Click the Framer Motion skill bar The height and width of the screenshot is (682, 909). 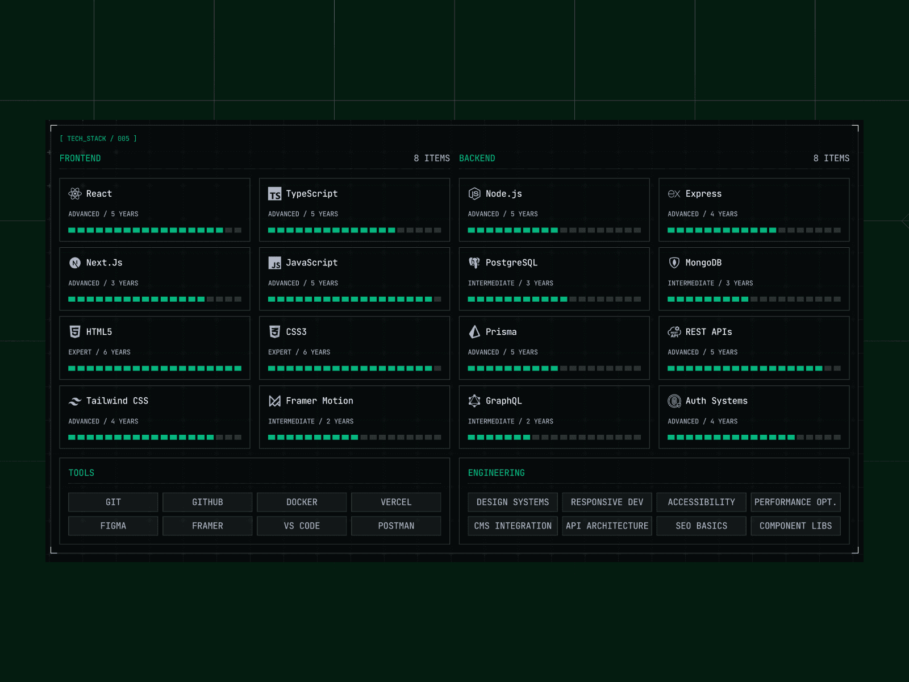[355, 438]
